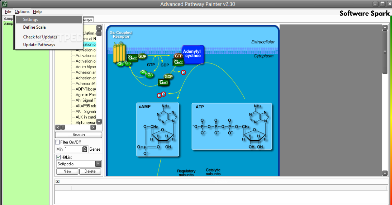Select the Acute Myoc pathway row
The width and height of the screenshot is (392, 205).
point(86,67)
